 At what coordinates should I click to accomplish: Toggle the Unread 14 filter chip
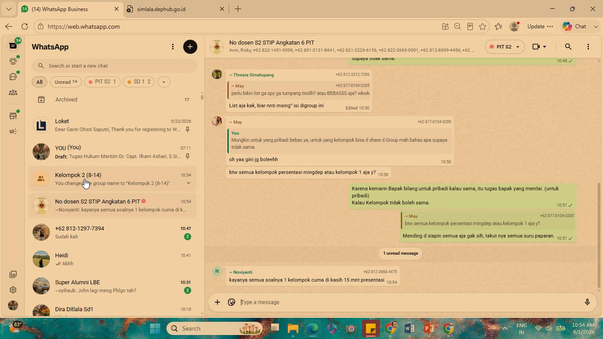tap(66, 82)
